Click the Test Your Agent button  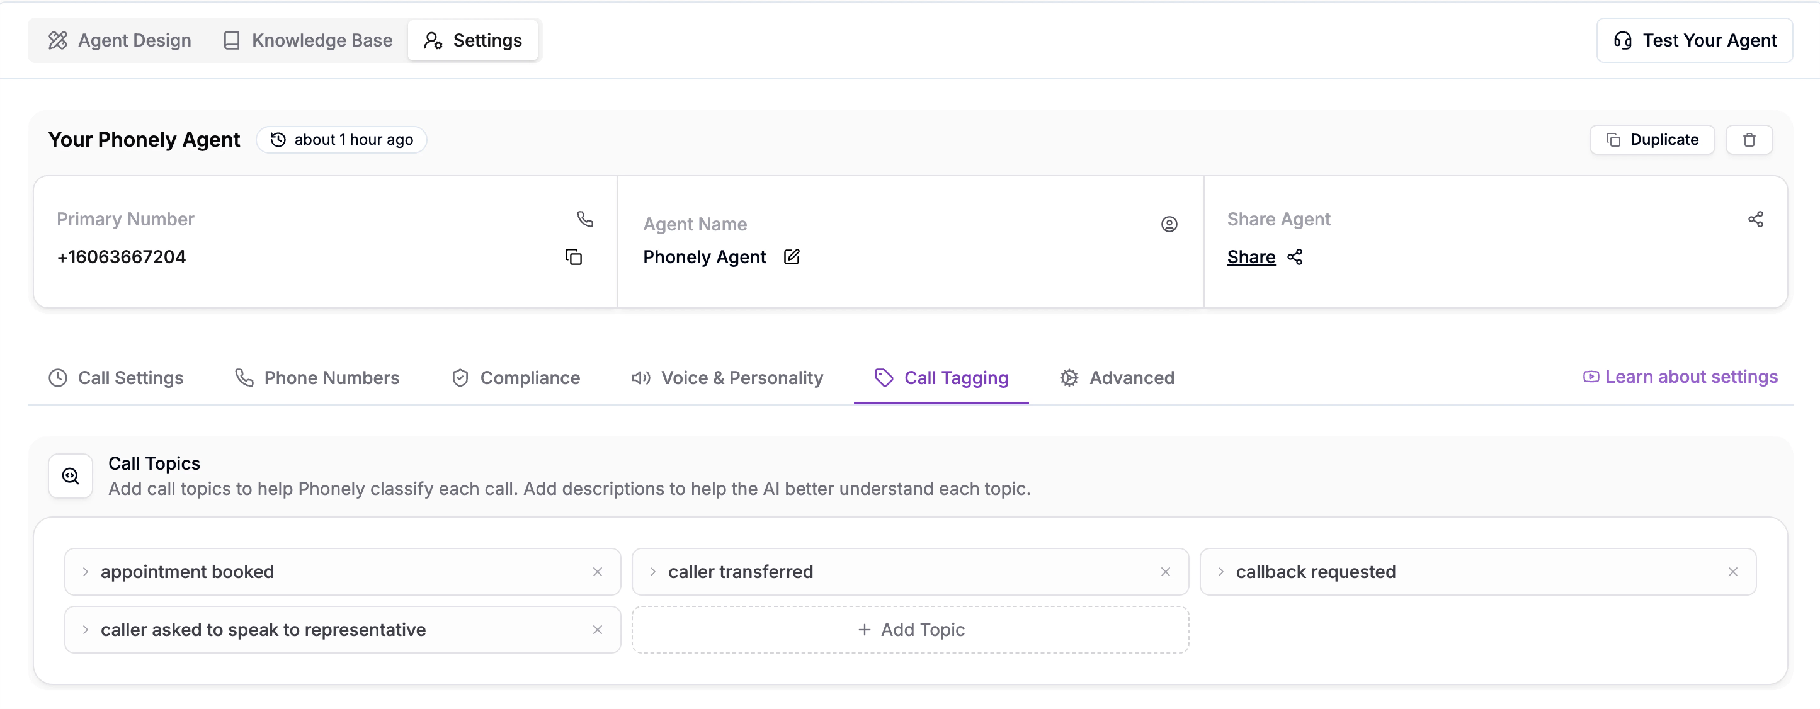pos(1695,40)
